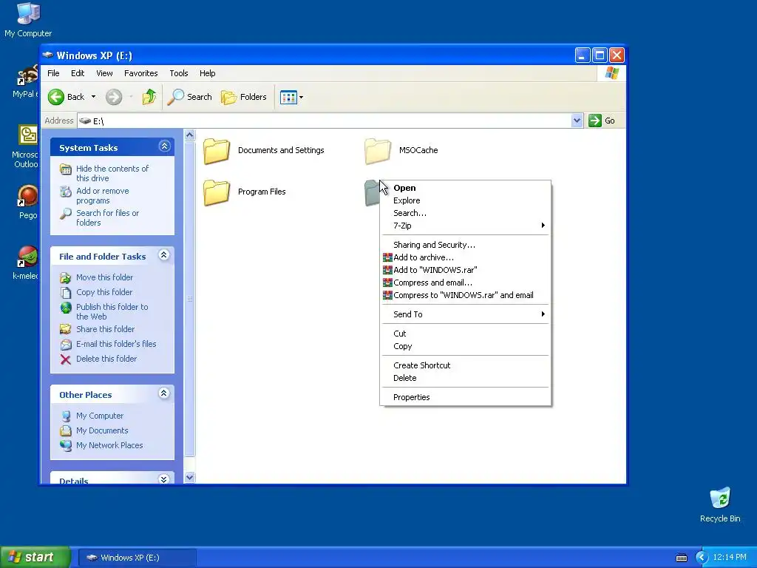
Task: Click the on-screen keyboard tray icon
Action: (x=682, y=558)
